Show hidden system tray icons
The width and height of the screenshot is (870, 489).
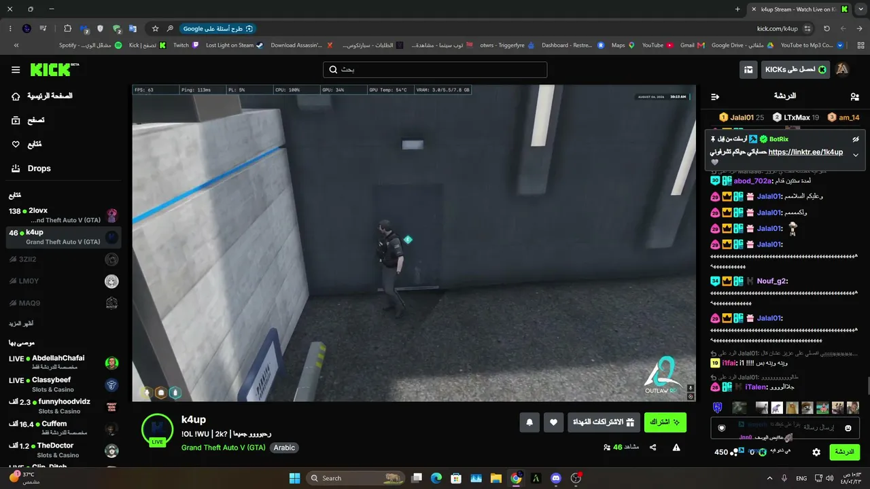[769, 478]
